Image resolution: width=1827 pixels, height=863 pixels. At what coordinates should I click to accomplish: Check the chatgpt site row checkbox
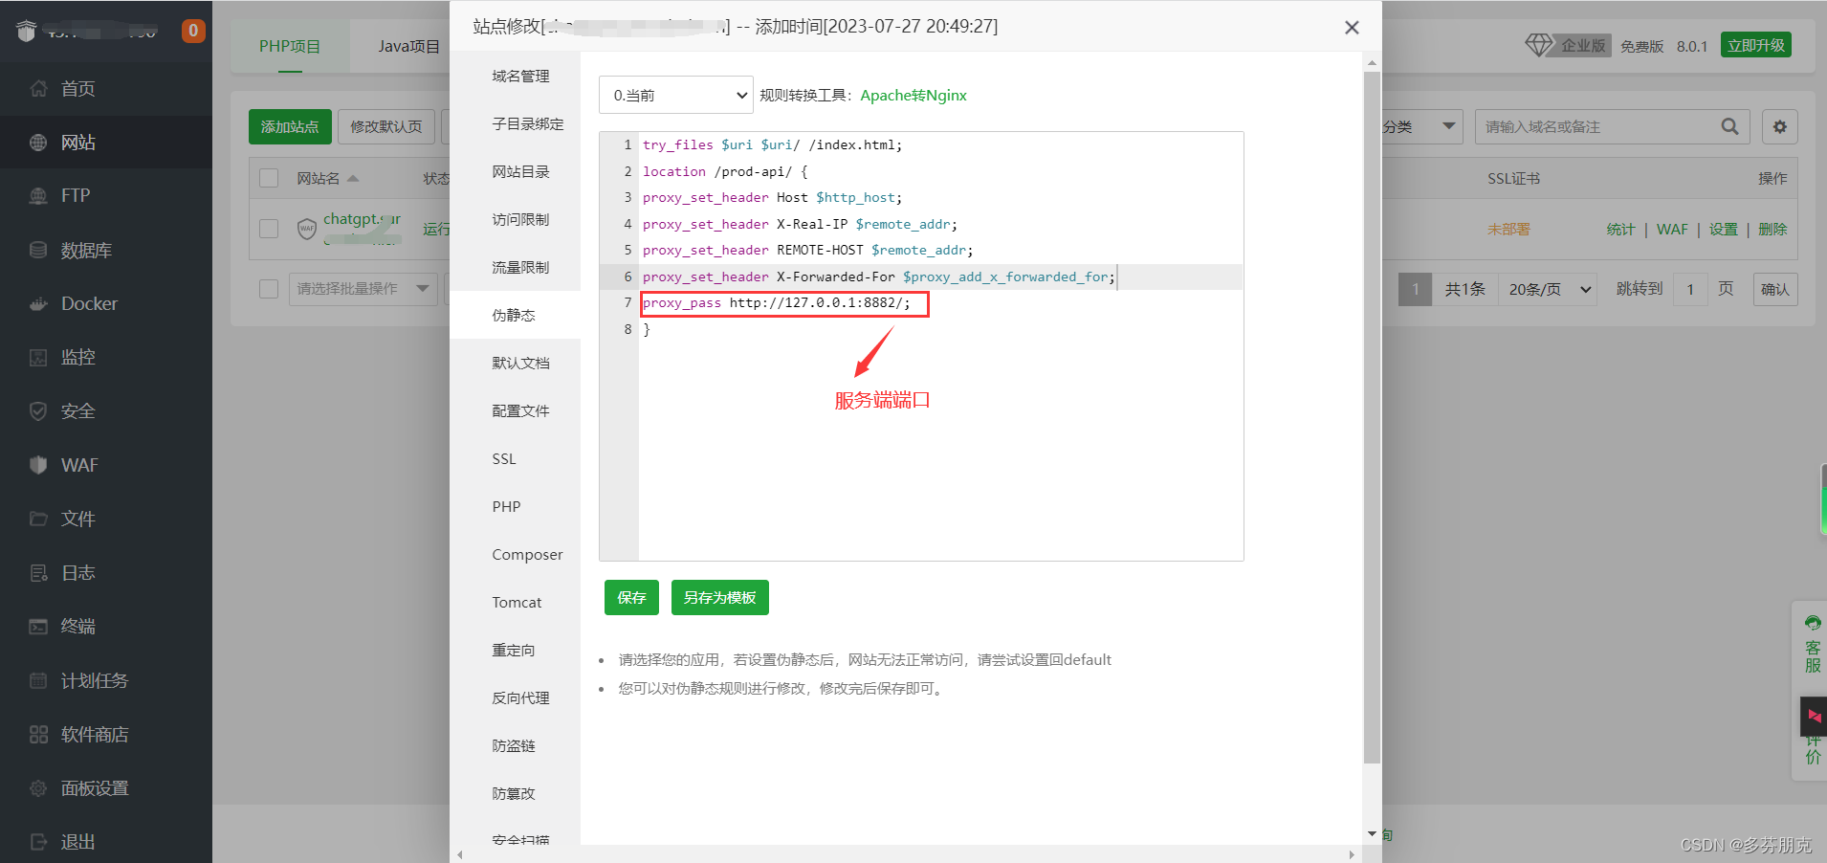(269, 229)
